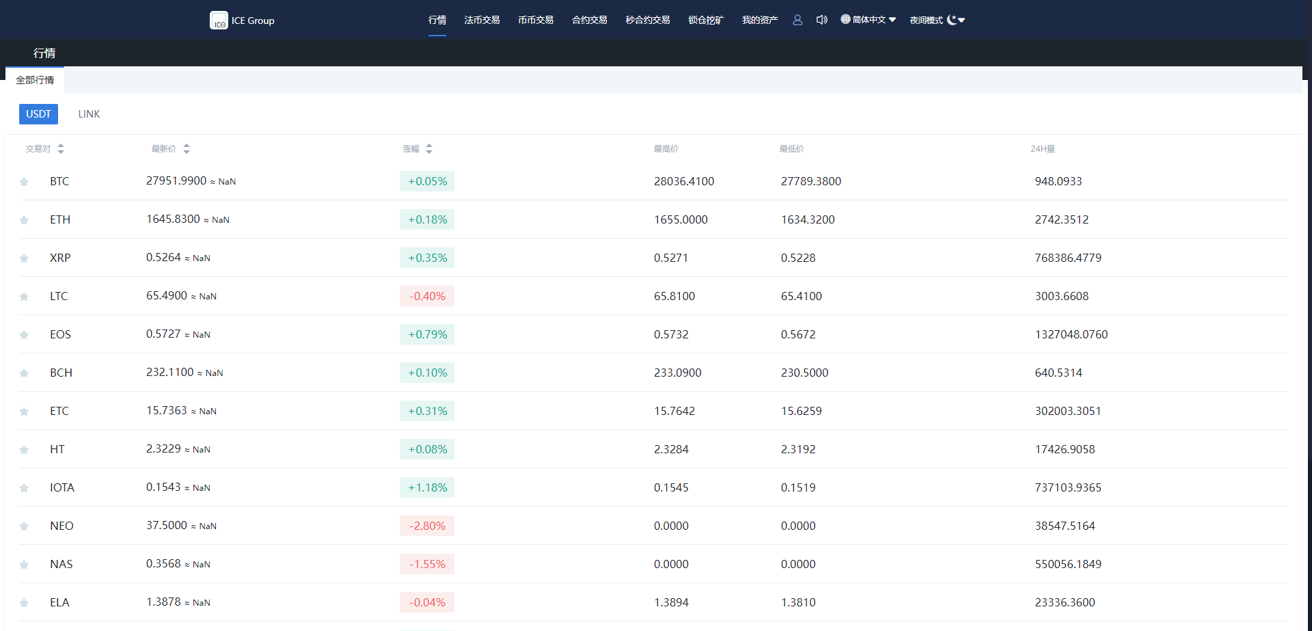Sort by the 最新价 column arrows
1312x631 pixels.
coord(187,148)
